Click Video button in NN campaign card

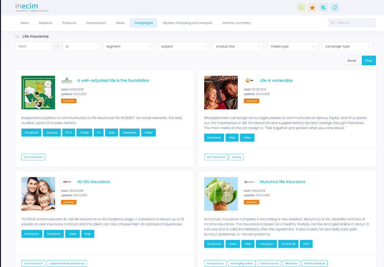[x=247, y=137]
